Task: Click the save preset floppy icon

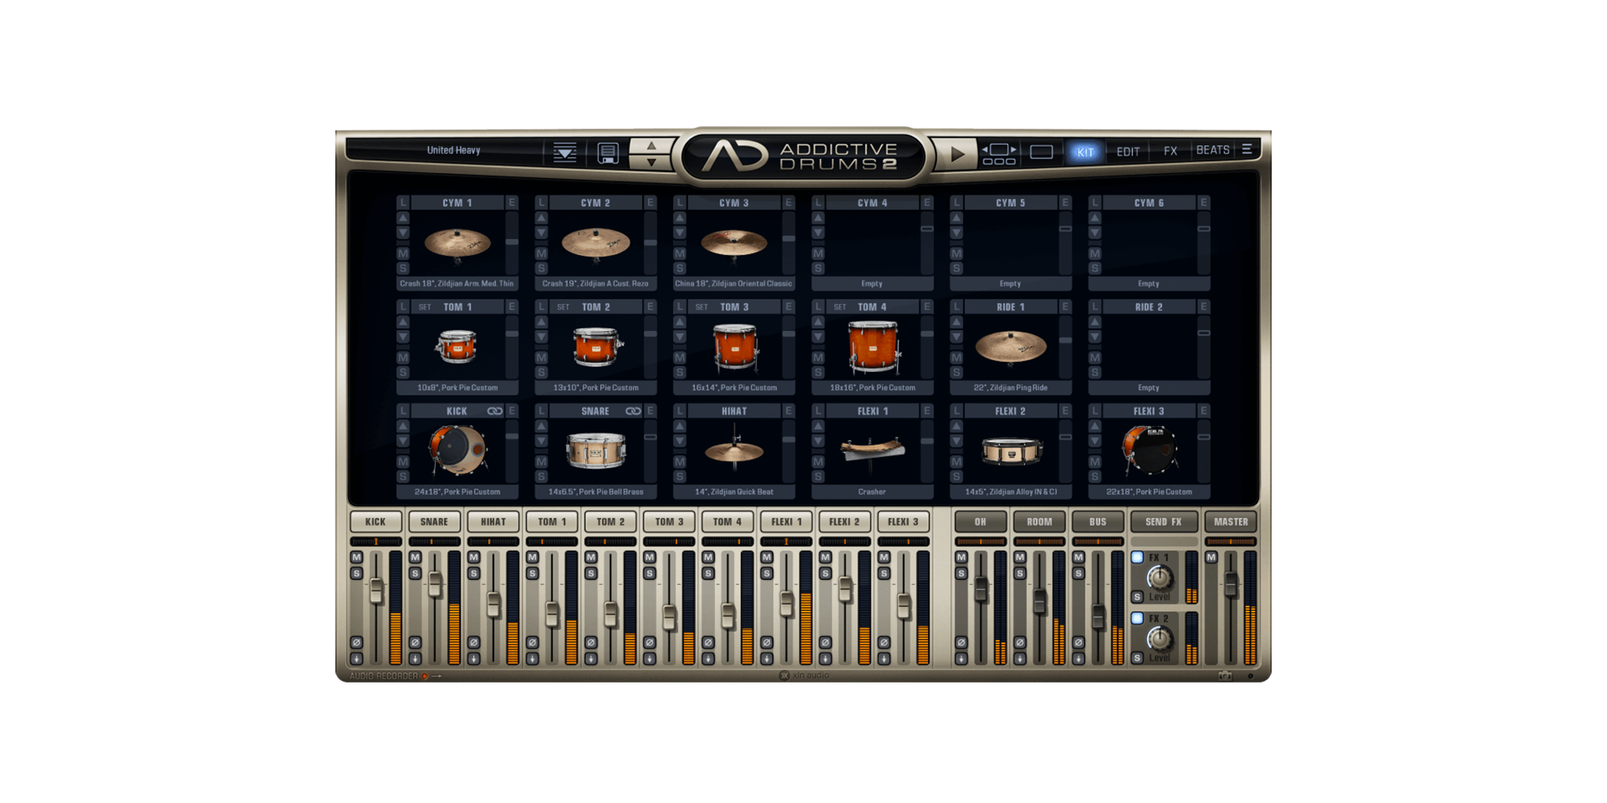Action: point(607,152)
